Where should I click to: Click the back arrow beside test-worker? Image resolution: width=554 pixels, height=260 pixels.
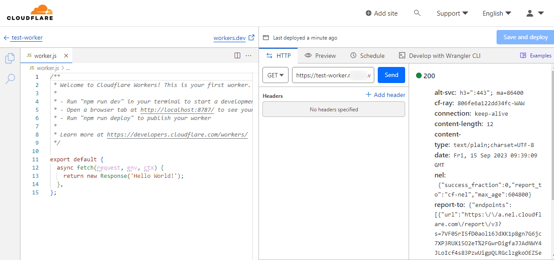coord(6,38)
